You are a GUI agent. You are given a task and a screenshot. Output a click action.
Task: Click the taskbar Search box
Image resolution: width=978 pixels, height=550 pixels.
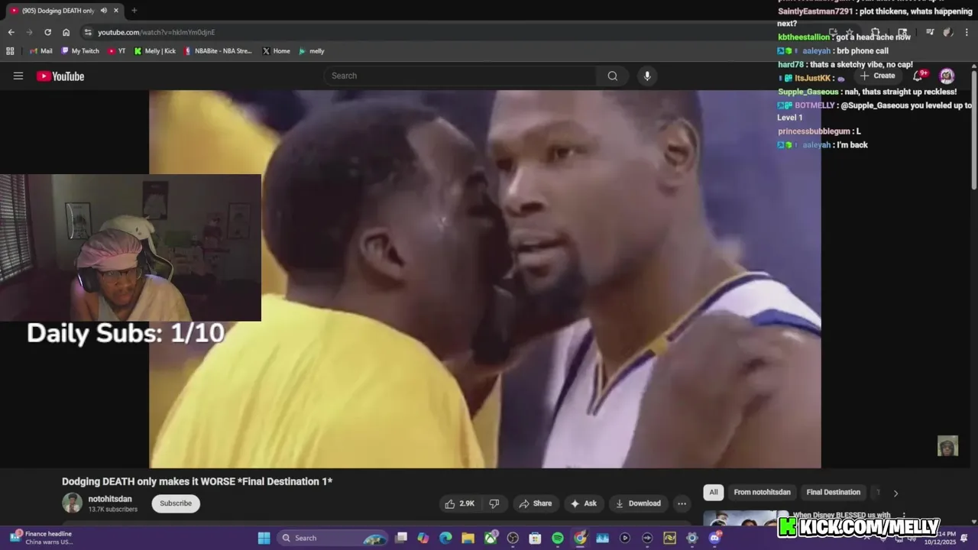[x=332, y=538]
